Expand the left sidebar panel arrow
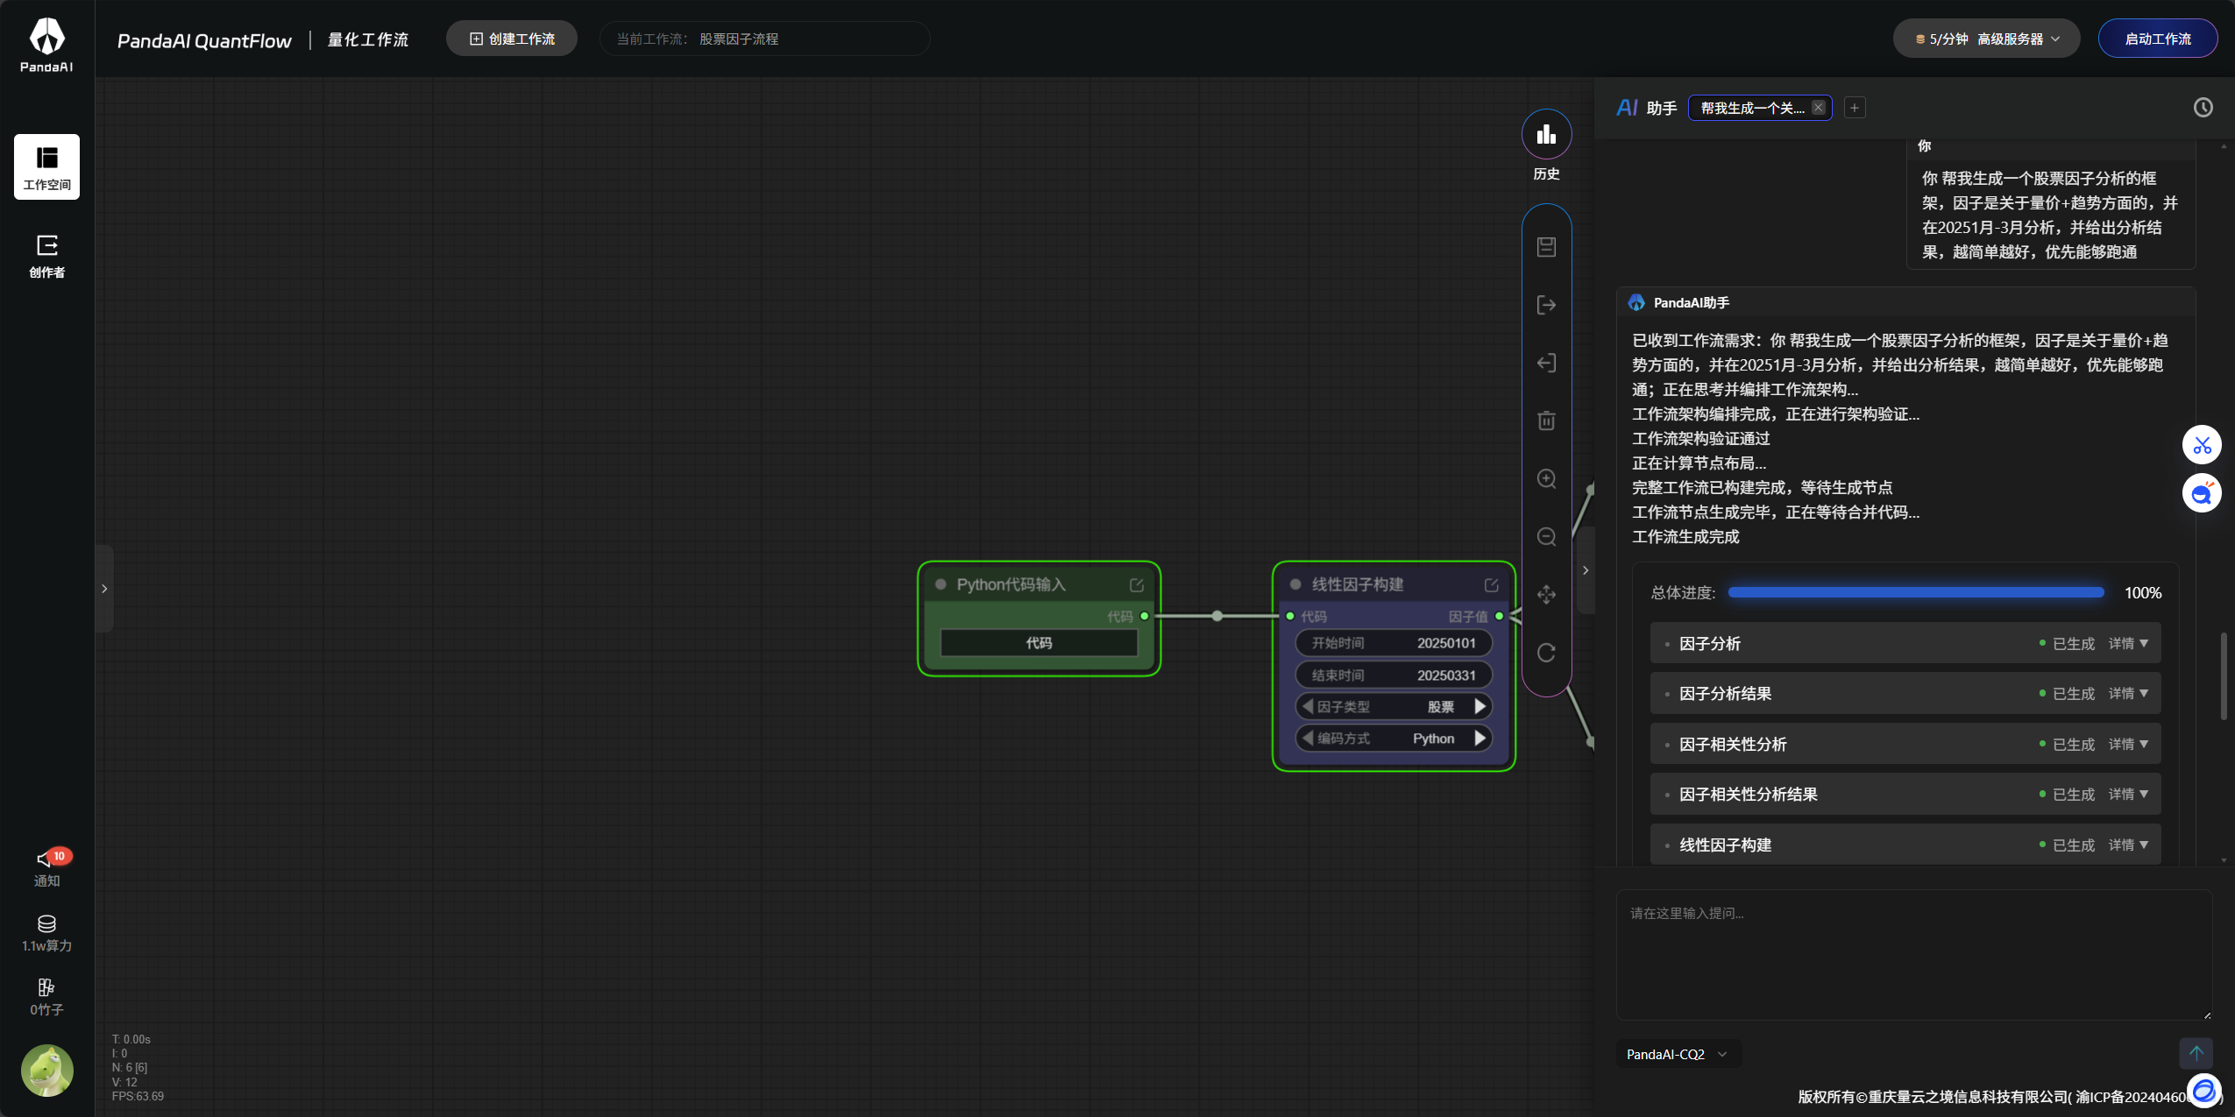 pos(104,589)
